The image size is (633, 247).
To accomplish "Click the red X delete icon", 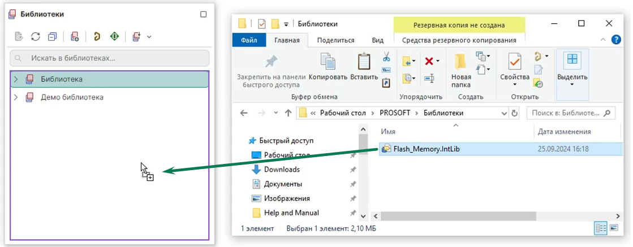I will (x=428, y=61).
